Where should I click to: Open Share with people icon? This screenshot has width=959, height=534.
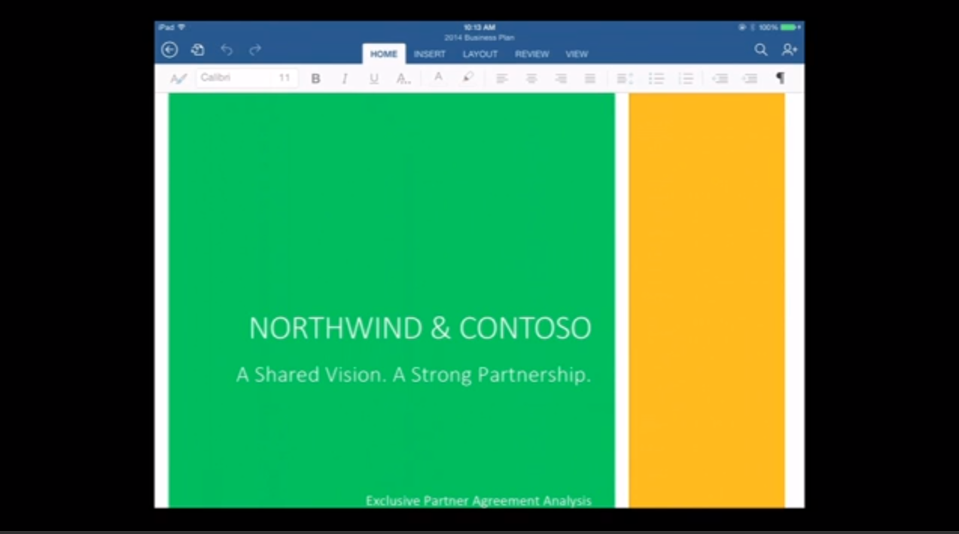click(789, 50)
